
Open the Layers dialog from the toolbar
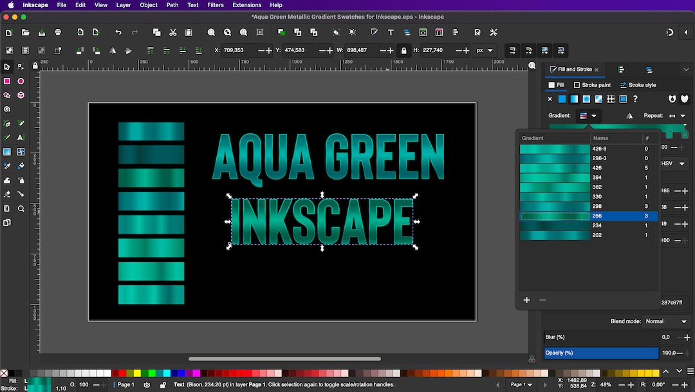[x=406, y=32]
